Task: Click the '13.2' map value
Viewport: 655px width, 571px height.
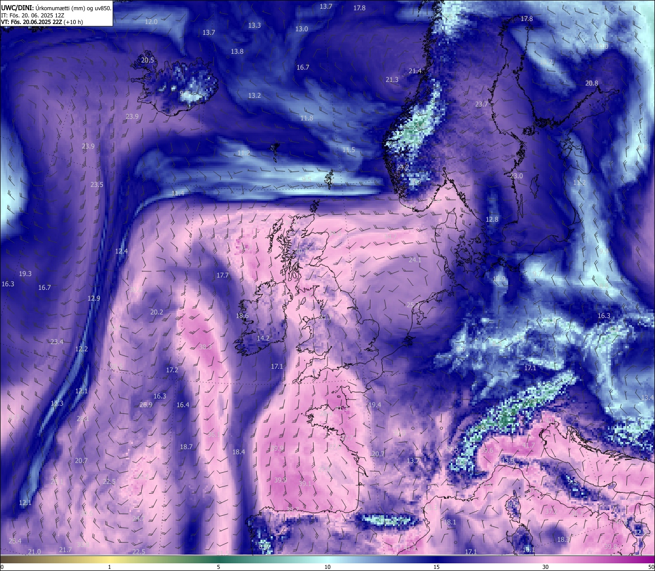Action: (x=254, y=95)
